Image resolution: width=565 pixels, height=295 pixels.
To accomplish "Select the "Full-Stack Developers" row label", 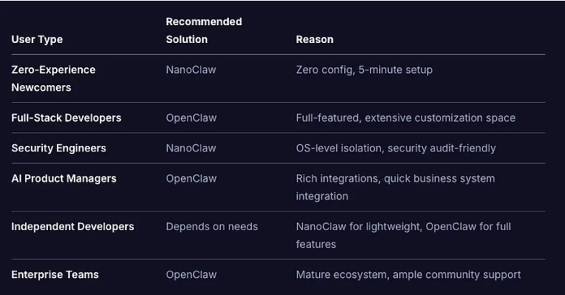I will (x=66, y=118).
